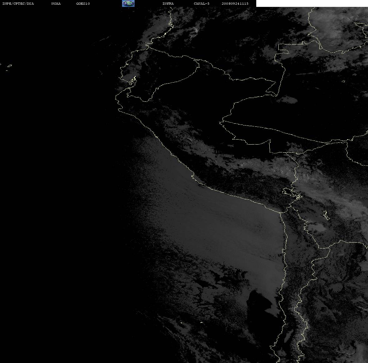Select the CANAL-5 channel label
This screenshot has height=363, width=368.
pyautogui.click(x=202, y=3)
